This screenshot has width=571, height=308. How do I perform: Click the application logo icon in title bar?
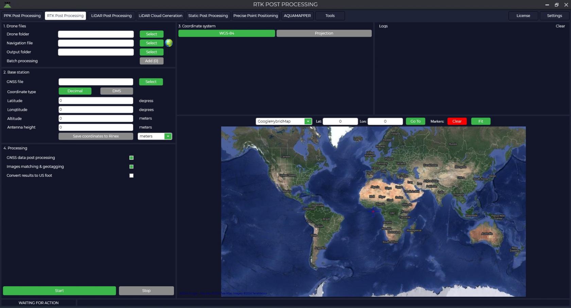7,4
